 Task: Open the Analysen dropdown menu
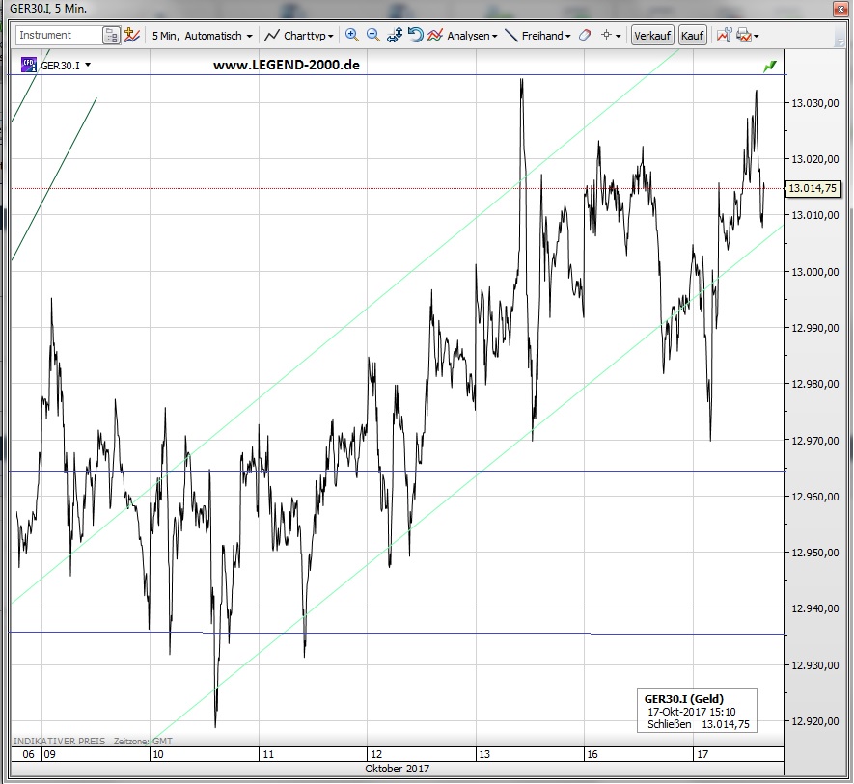point(462,36)
